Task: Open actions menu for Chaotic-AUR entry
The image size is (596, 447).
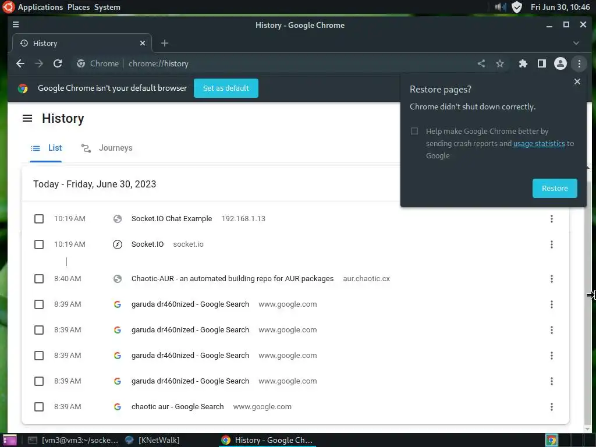Action: tap(552, 279)
